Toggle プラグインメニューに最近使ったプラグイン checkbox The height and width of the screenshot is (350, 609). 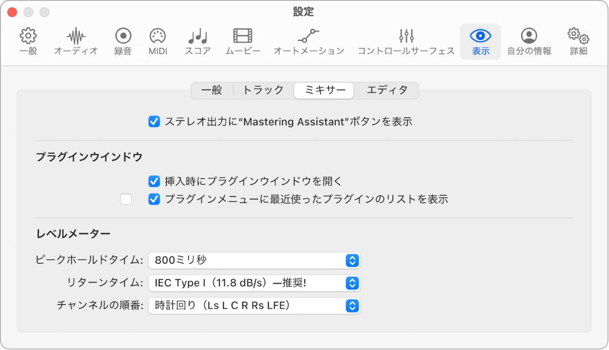[x=154, y=199]
